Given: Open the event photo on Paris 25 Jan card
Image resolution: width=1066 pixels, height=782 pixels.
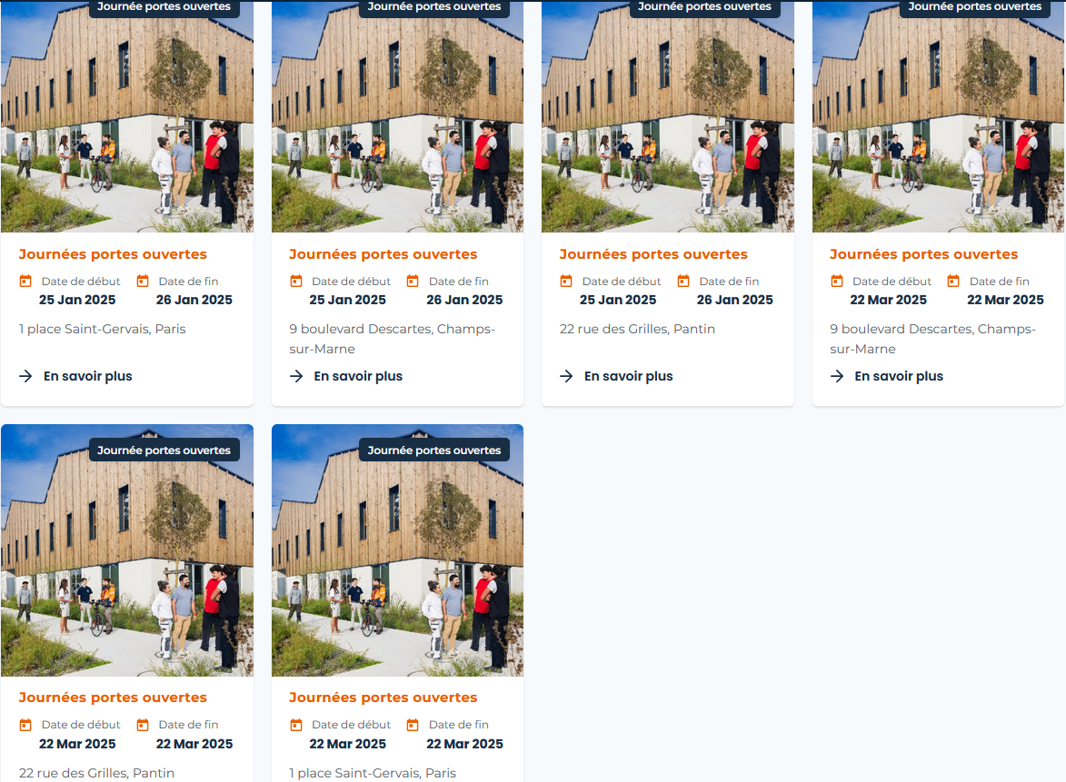Looking at the screenshot, I should point(127,116).
